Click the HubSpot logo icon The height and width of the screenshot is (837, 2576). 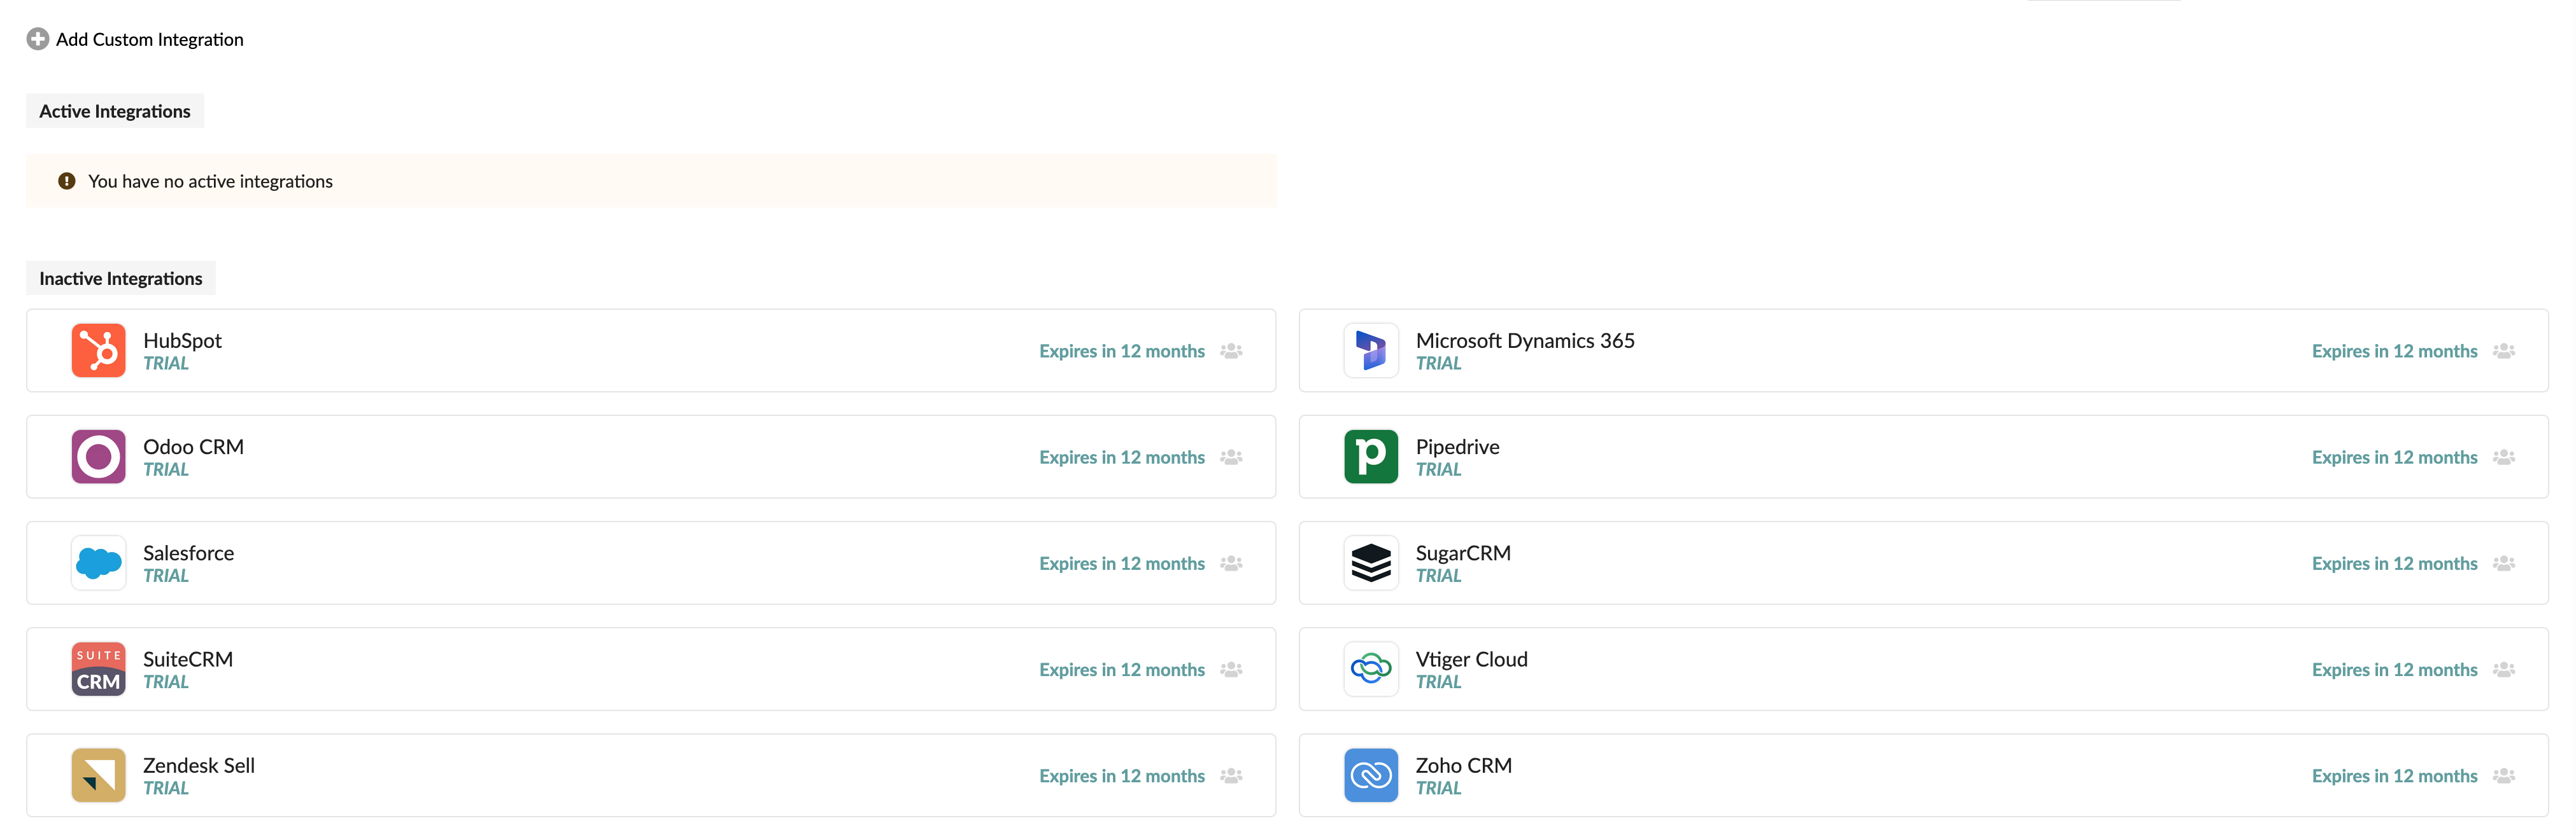99,350
